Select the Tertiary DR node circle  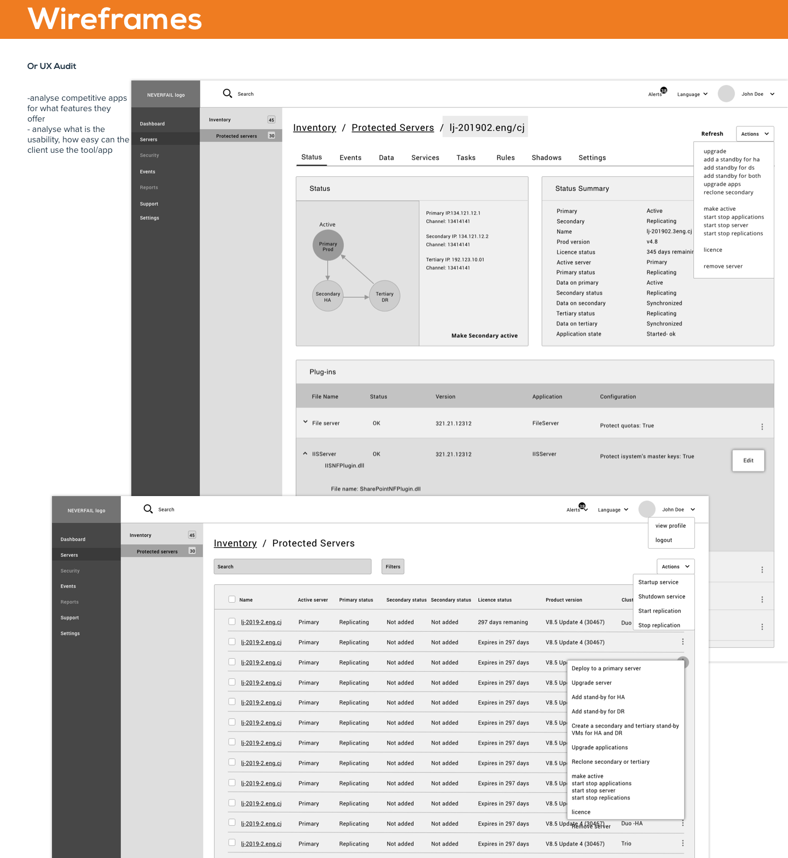click(385, 296)
